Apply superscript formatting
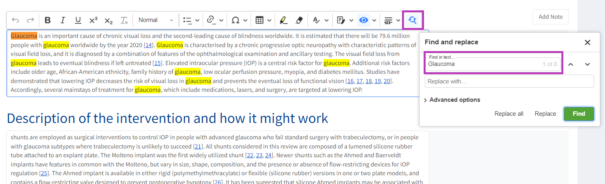The image size is (605, 184). [93, 20]
